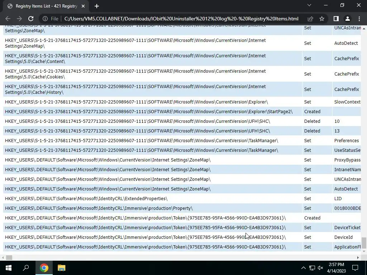The height and width of the screenshot is (275, 367).
Task: Click the vertical scrollbar down arrow
Action: pyautogui.click(x=364, y=251)
